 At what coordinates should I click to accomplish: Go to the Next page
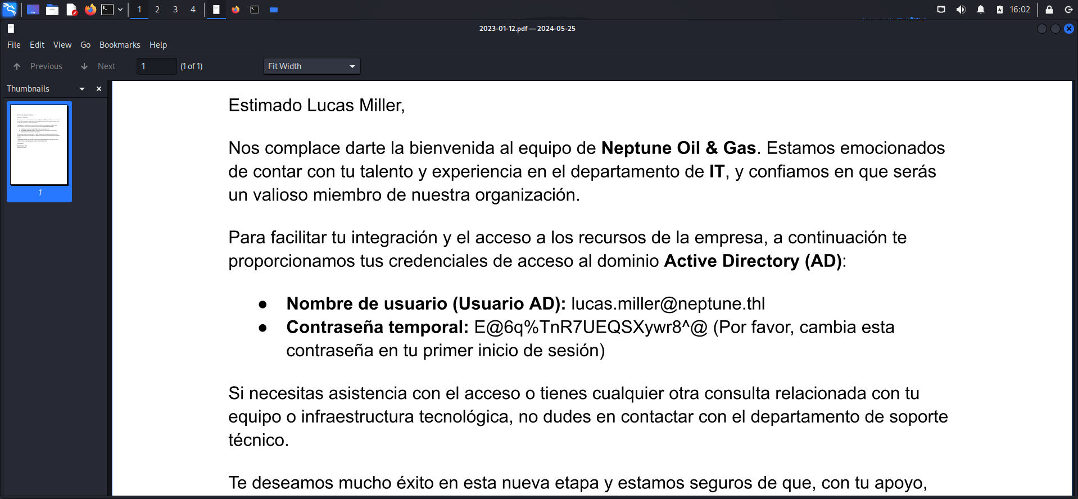(x=98, y=66)
